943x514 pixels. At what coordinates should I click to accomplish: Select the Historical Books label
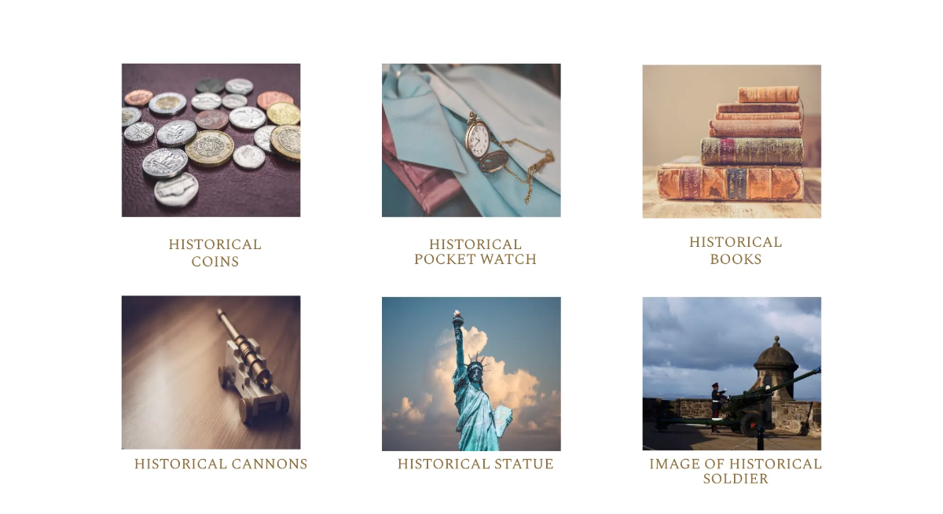point(736,251)
